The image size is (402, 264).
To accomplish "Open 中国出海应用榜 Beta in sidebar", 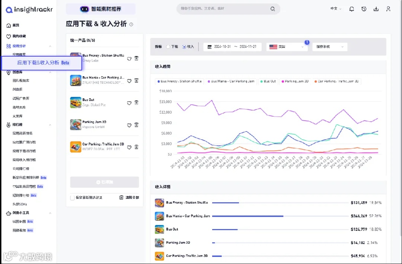I will click(x=28, y=187).
